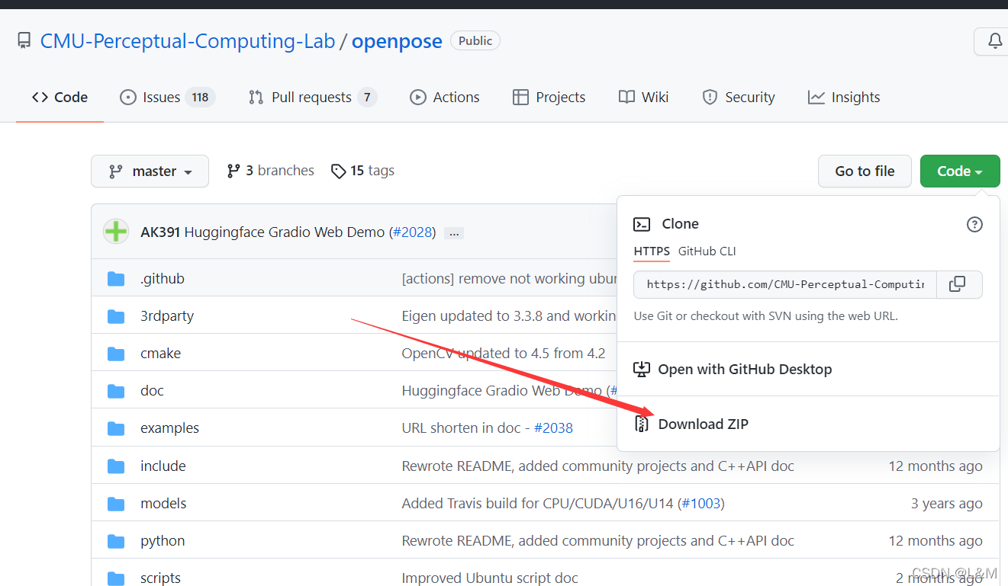
Task: Click the Open with GitHub Desktop icon
Action: pyautogui.click(x=641, y=369)
